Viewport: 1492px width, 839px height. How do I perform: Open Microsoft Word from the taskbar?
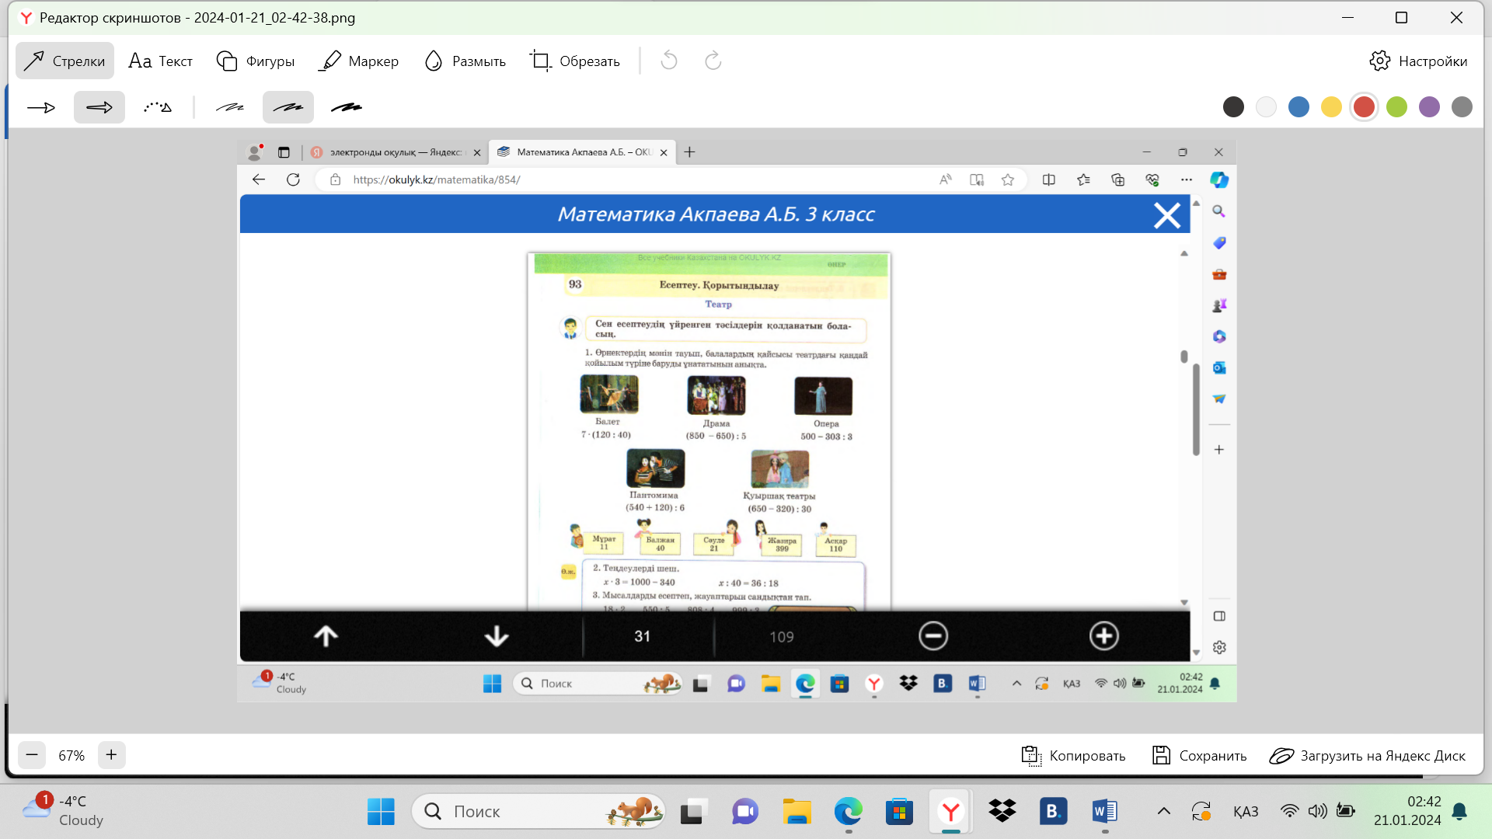click(1104, 811)
